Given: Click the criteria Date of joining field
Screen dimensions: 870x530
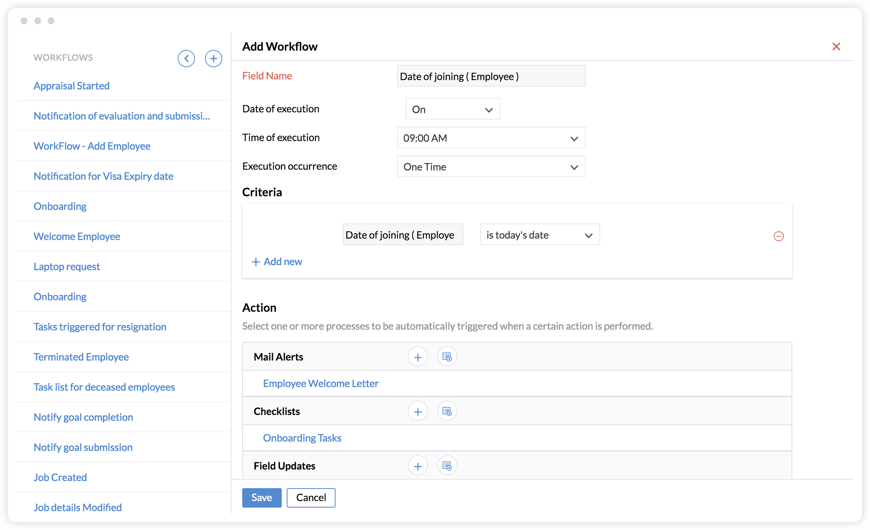Looking at the screenshot, I should (402, 235).
